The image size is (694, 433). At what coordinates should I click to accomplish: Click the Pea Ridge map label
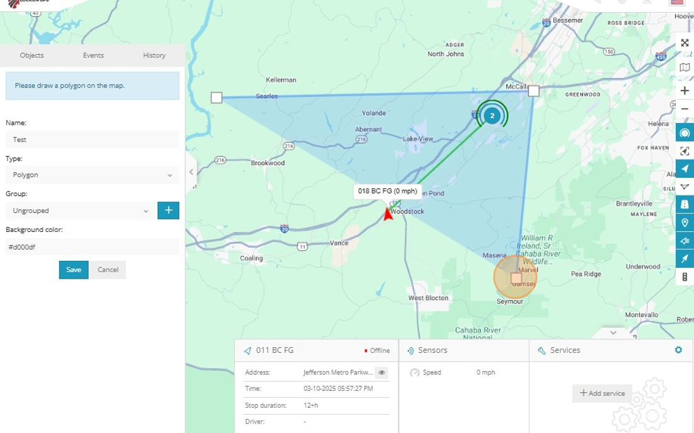(586, 274)
